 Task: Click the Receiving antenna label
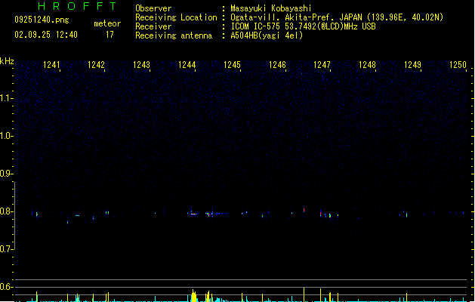coord(174,35)
